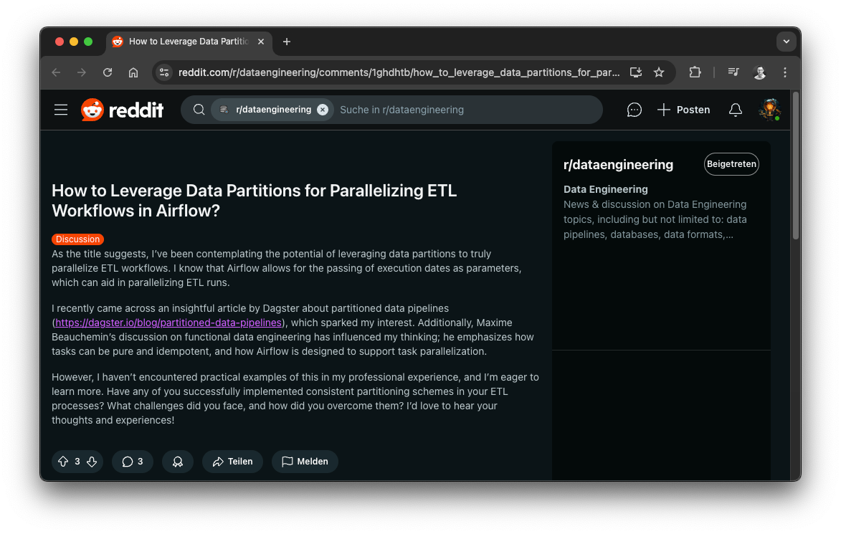Screen dimensions: 841x534
Task: Open the three-dot browser menu
Action: click(784, 72)
